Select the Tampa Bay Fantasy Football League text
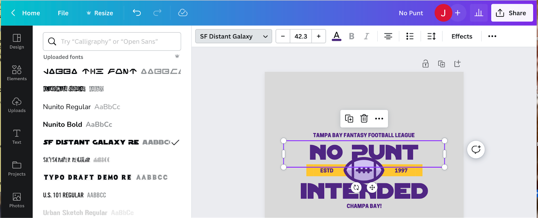 click(x=364, y=135)
